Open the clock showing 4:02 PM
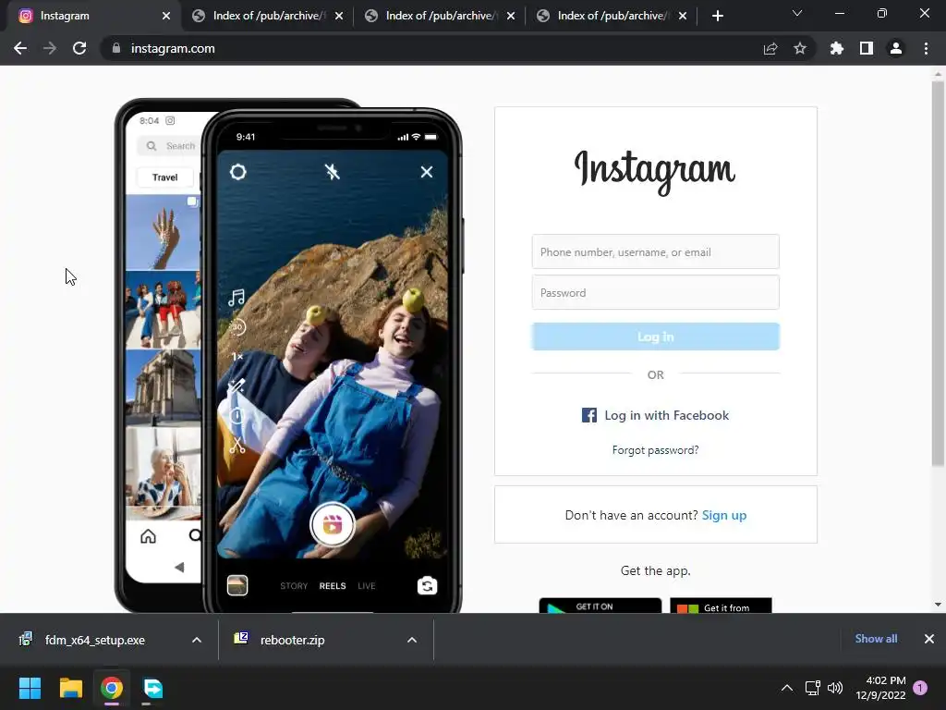Viewport: 946px width, 710px height. pos(880,688)
